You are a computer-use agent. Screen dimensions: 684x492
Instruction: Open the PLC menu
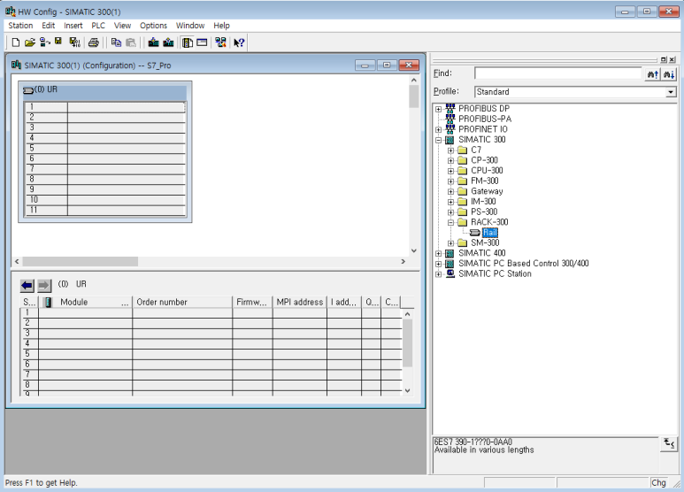pos(98,26)
